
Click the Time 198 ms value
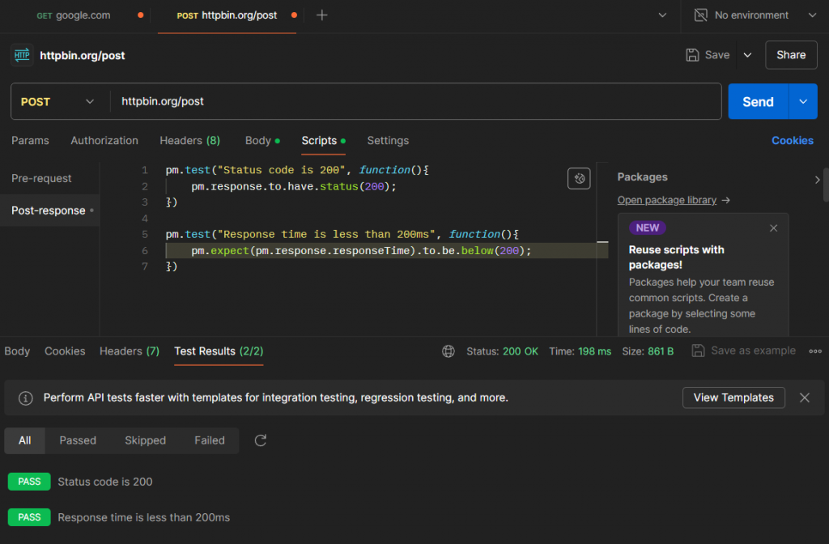coord(594,351)
